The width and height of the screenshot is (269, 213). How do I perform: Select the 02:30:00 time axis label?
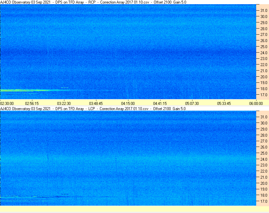pyautogui.click(x=7, y=104)
